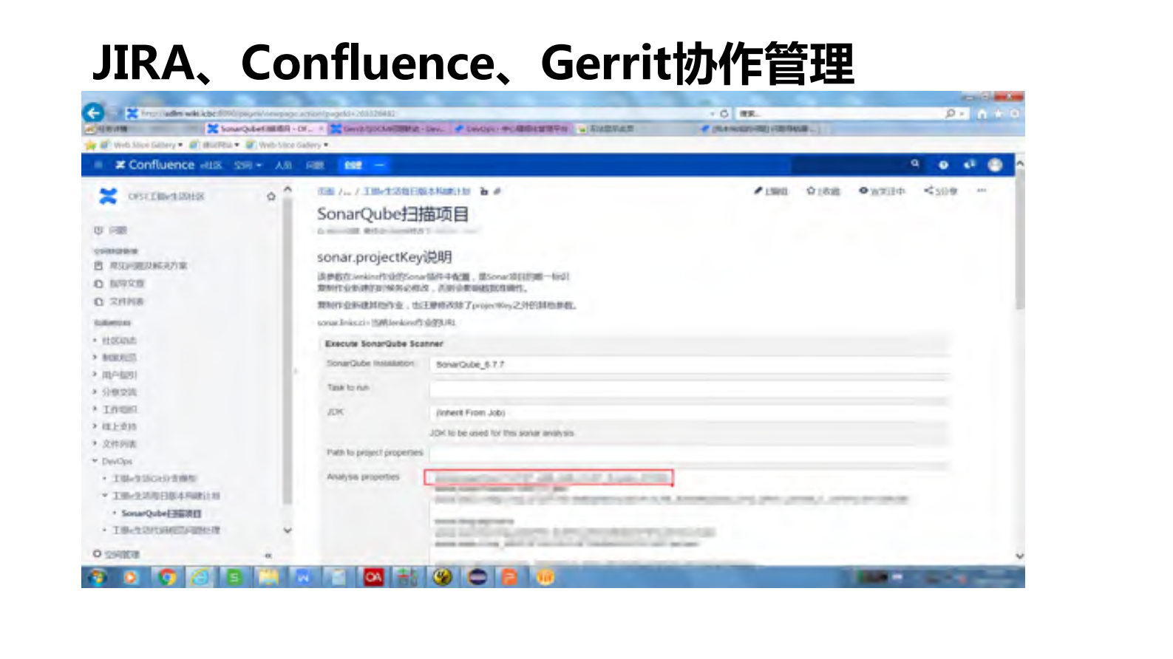
Task: Click the star Save for later button
Action: pos(823,191)
